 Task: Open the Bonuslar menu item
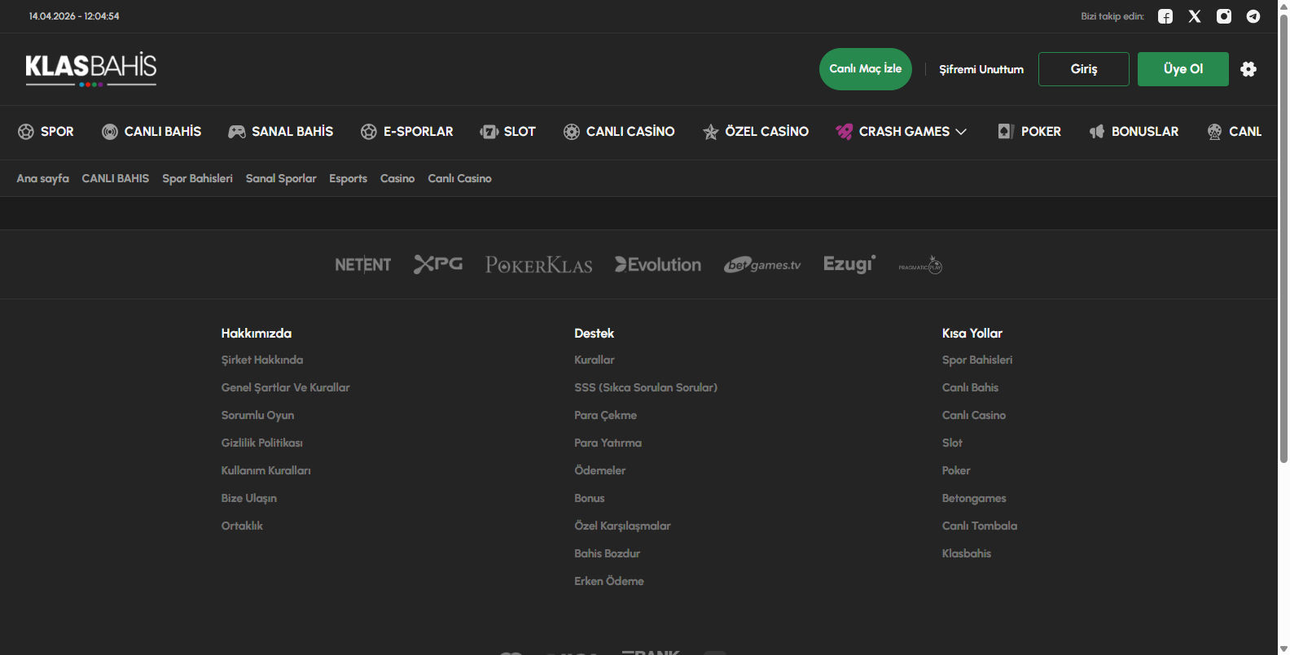pyautogui.click(x=1134, y=132)
